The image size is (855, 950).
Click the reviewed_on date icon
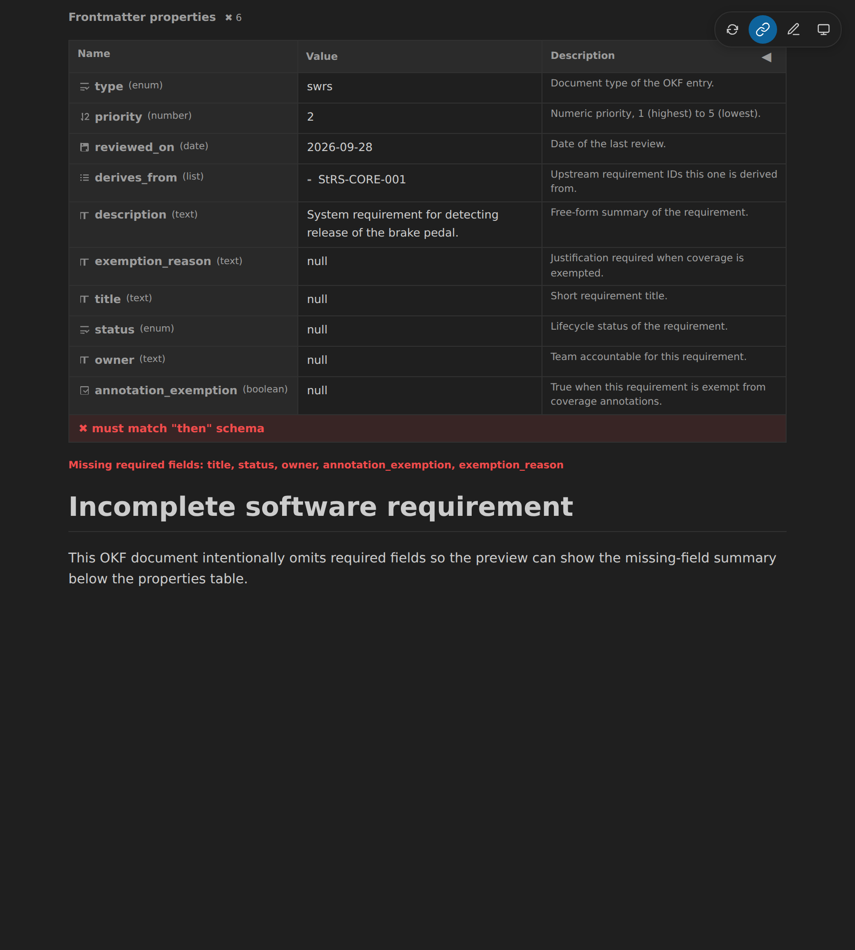[x=85, y=147]
